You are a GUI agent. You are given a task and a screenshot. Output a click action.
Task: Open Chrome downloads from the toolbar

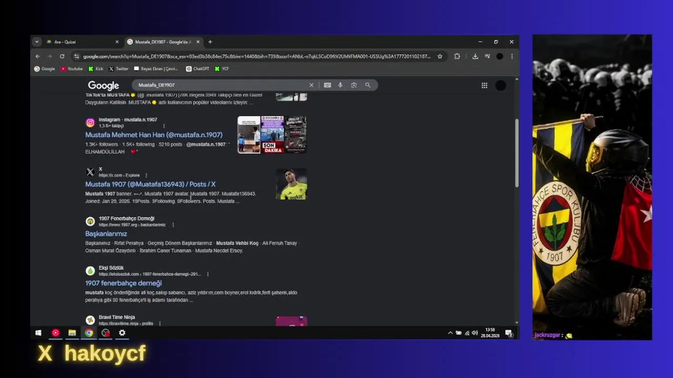[x=475, y=56]
